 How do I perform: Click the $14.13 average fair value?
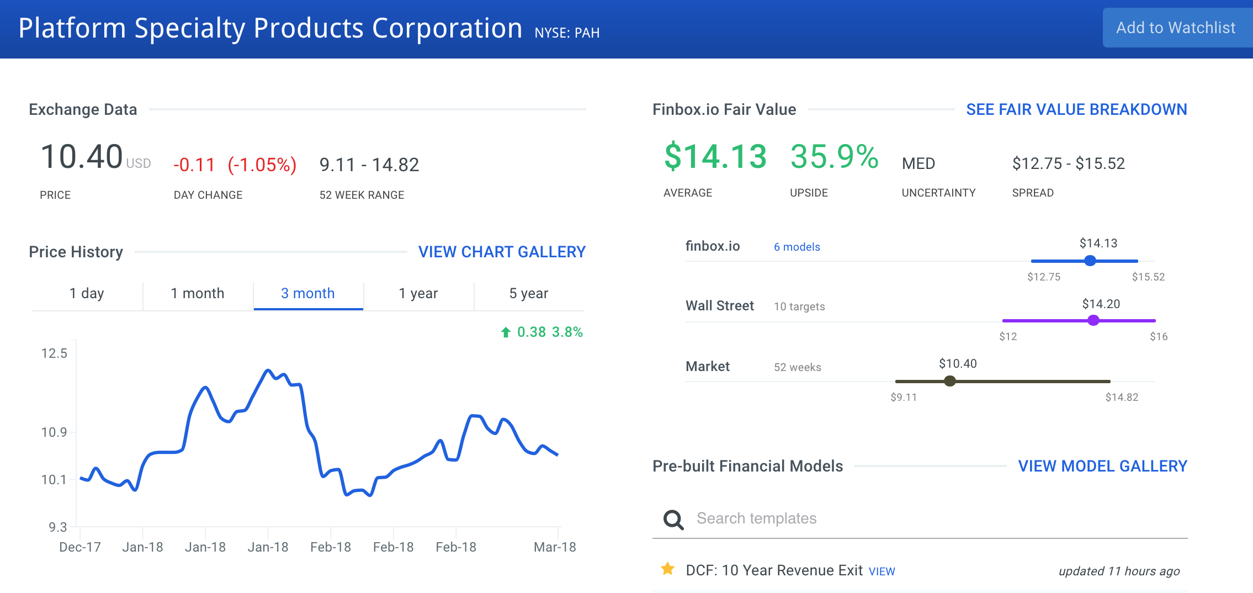[x=715, y=156]
